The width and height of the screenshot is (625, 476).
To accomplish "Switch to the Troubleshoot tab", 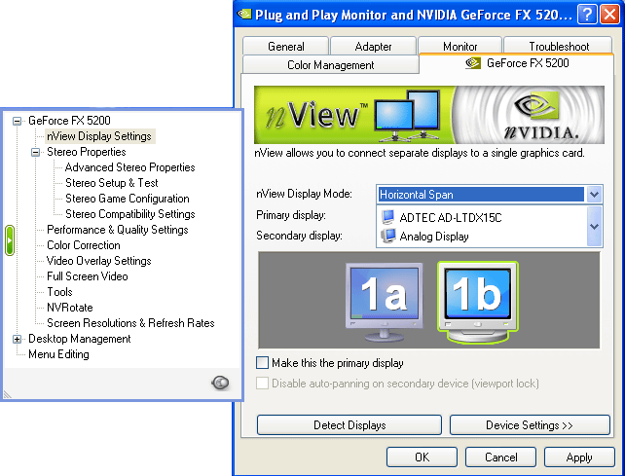I will [559, 46].
